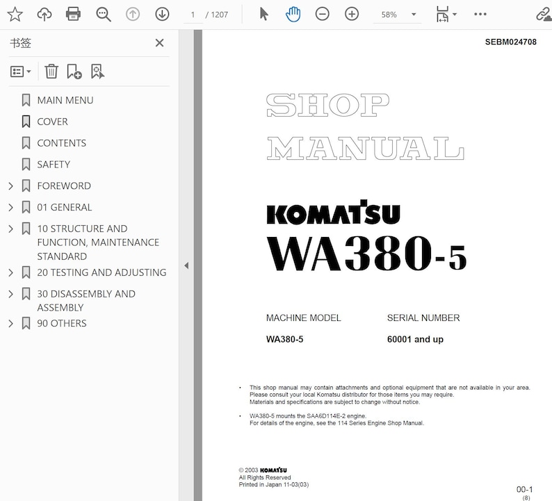552x501 pixels.
Task: Click the bookmark icon beside FOREWORD
Action: pyautogui.click(x=26, y=186)
